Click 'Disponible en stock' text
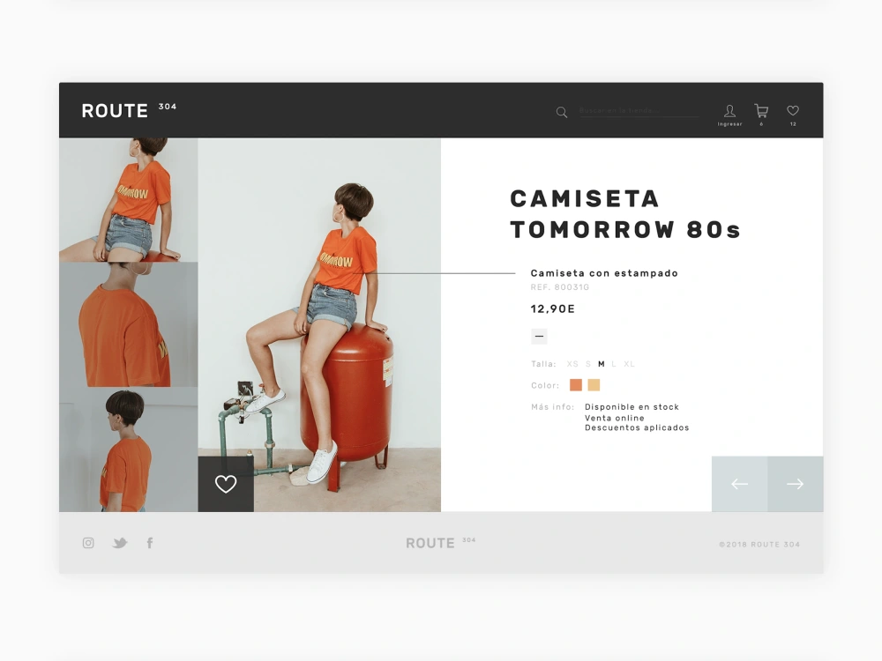Screen dimensions: 882x661 (x=632, y=407)
